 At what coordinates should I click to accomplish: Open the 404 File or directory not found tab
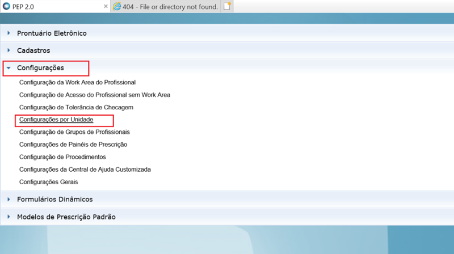(165, 6)
